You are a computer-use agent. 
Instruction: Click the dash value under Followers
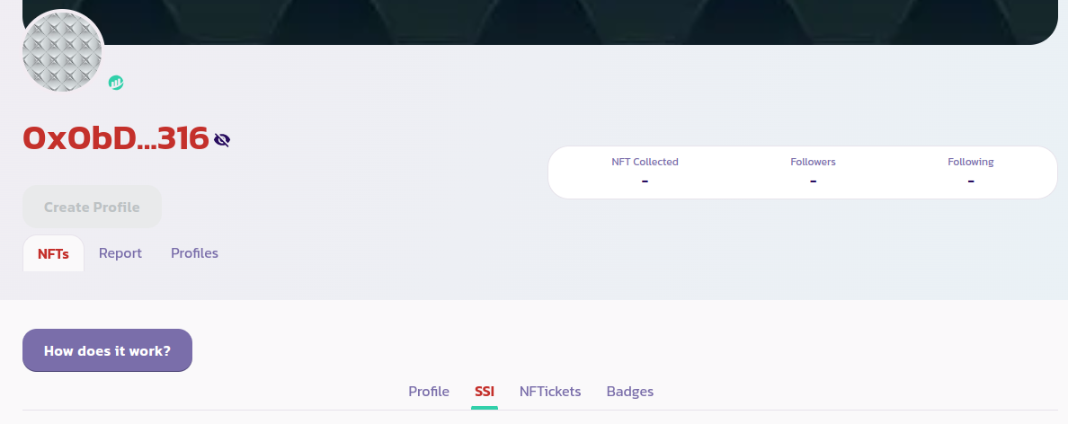coord(813,181)
